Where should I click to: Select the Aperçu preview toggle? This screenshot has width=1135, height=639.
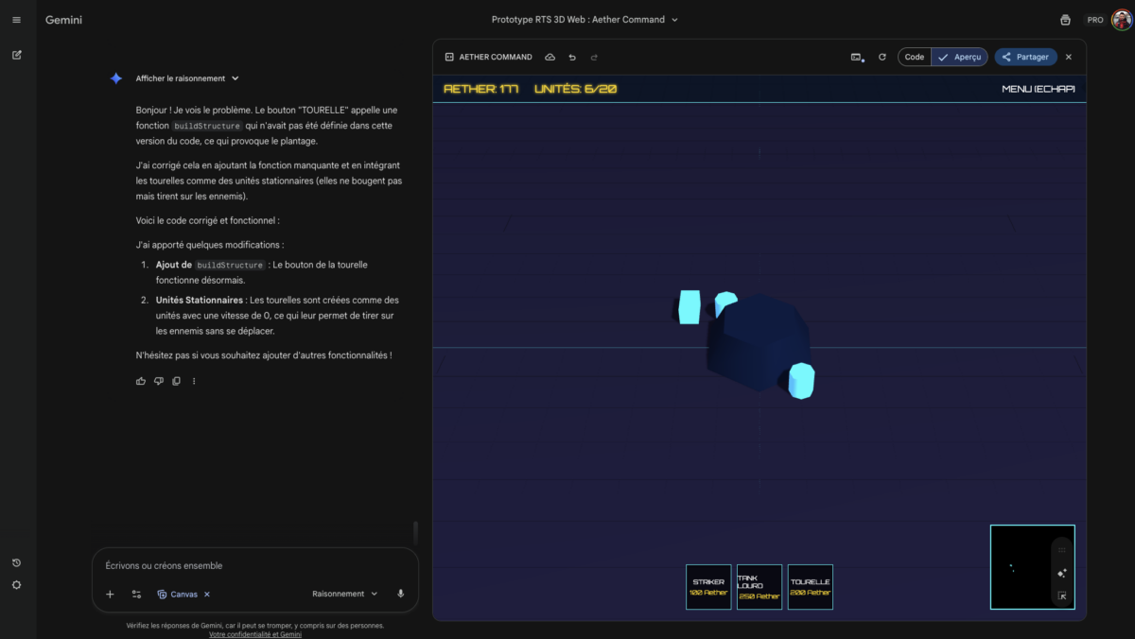click(x=960, y=57)
